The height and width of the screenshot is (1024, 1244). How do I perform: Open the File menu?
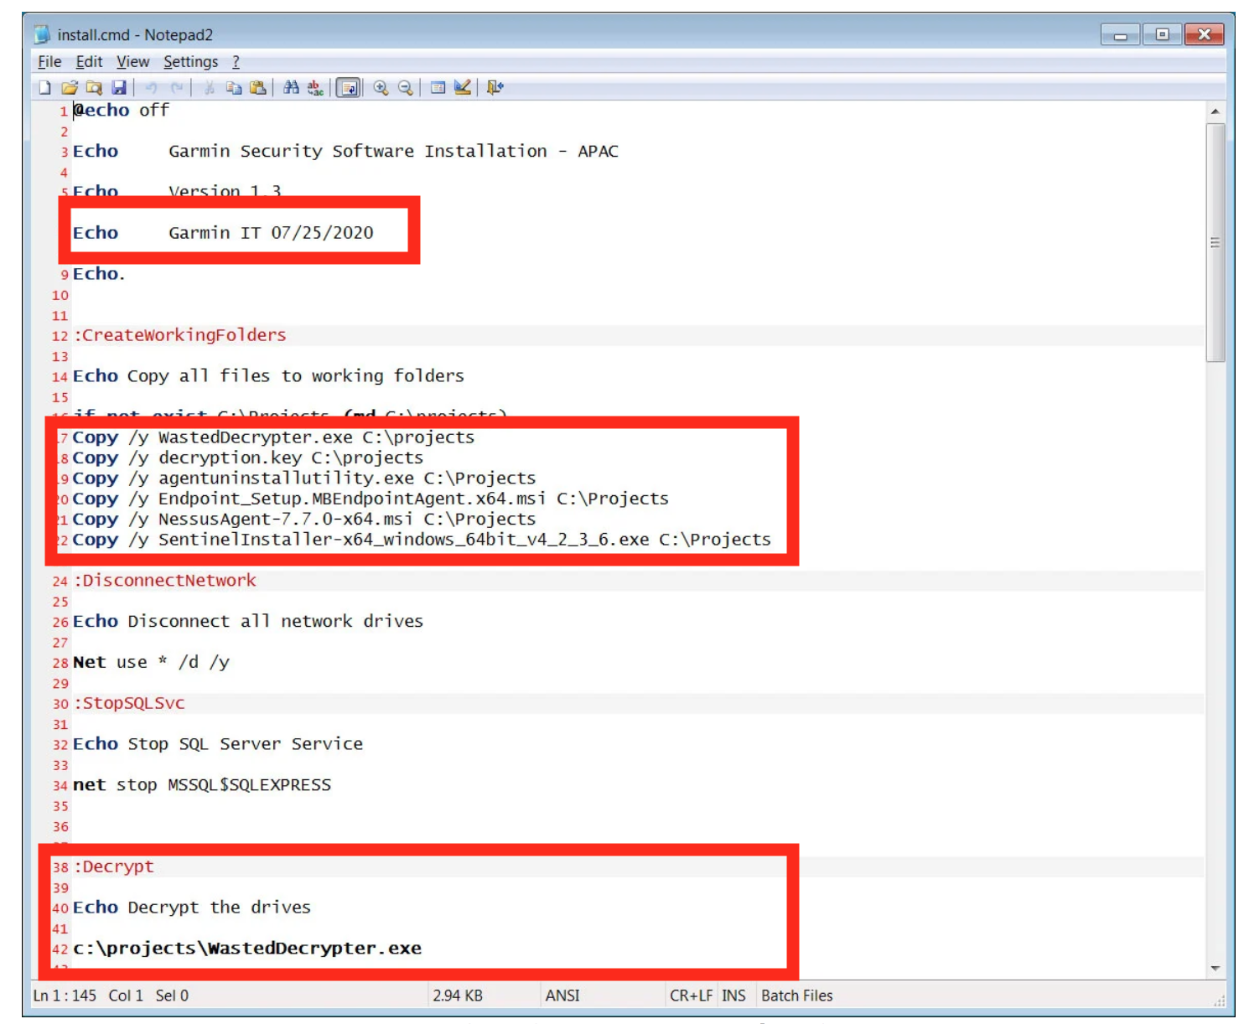tap(49, 62)
